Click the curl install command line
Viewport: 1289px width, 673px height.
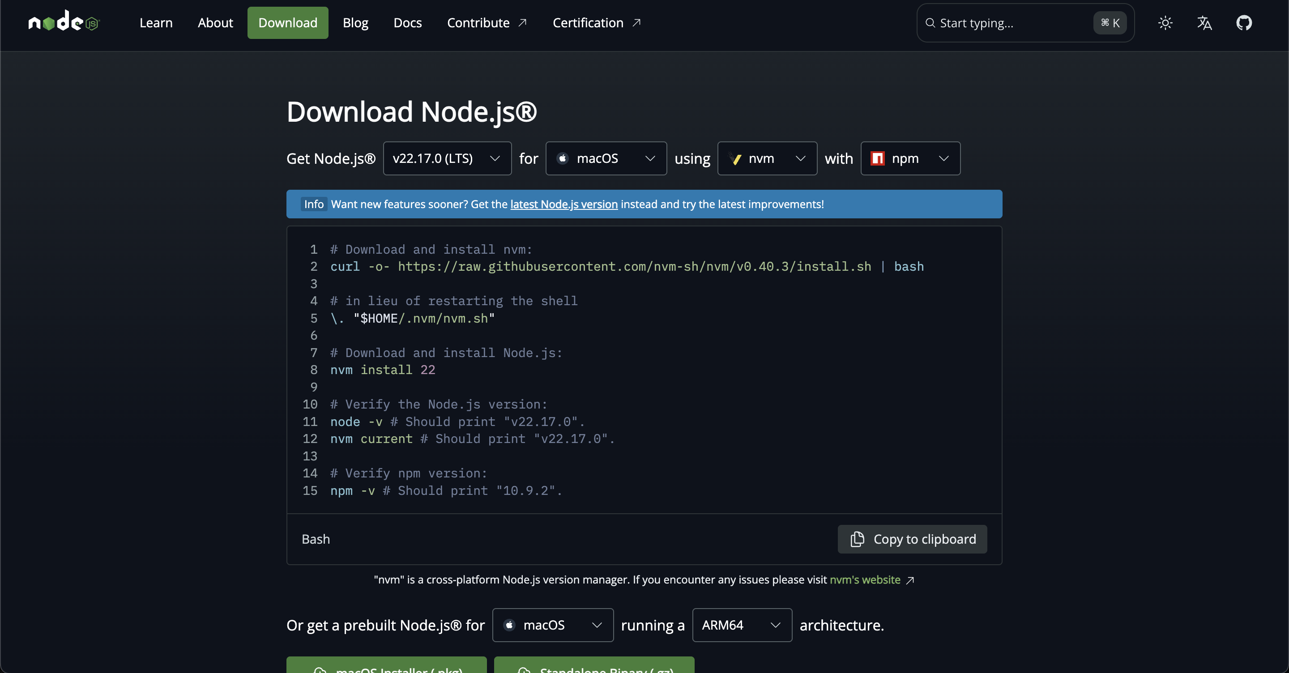[627, 267]
